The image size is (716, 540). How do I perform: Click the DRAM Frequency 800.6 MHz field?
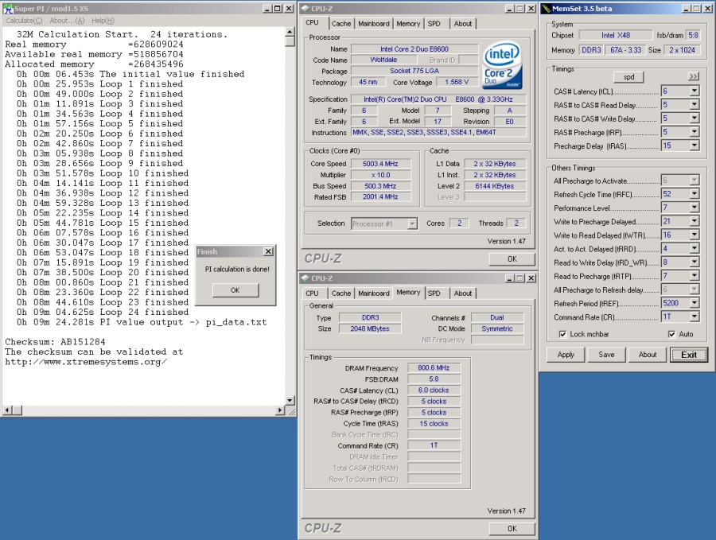pyautogui.click(x=434, y=368)
